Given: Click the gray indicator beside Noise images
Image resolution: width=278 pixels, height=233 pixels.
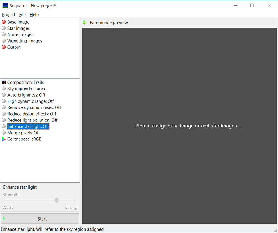Looking at the screenshot, I should pyautogui.click(x=4, y=34).
